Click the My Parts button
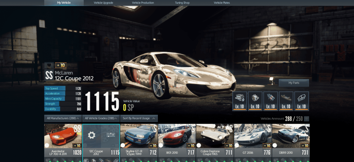The image size is (354, 162). (294, 83)
